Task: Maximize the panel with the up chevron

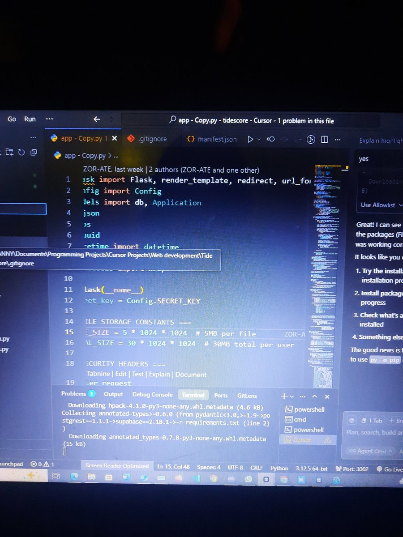Action: [x=314, y=396]
